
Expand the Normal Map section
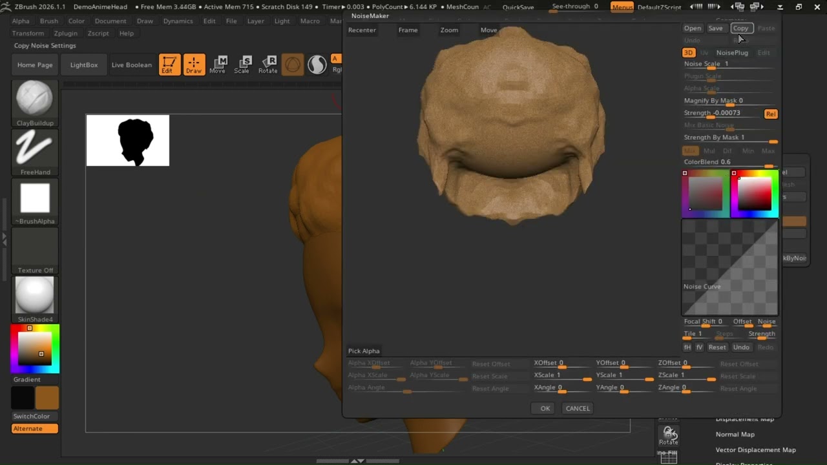(735, 434)
